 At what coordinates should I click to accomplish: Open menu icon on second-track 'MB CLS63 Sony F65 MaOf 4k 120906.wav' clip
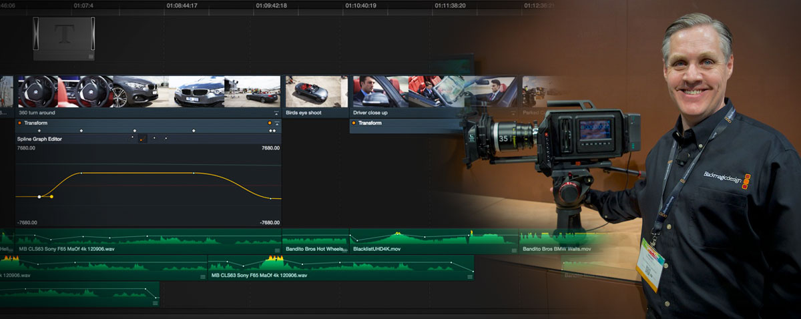coord(470,276)
